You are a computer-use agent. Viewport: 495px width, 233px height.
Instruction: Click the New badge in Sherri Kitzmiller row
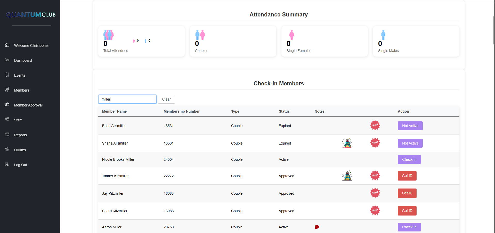pyautogui.click(x=375, y=211)
